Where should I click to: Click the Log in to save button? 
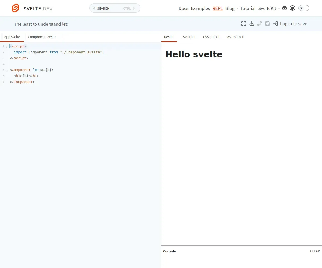(x=290, y=24)
